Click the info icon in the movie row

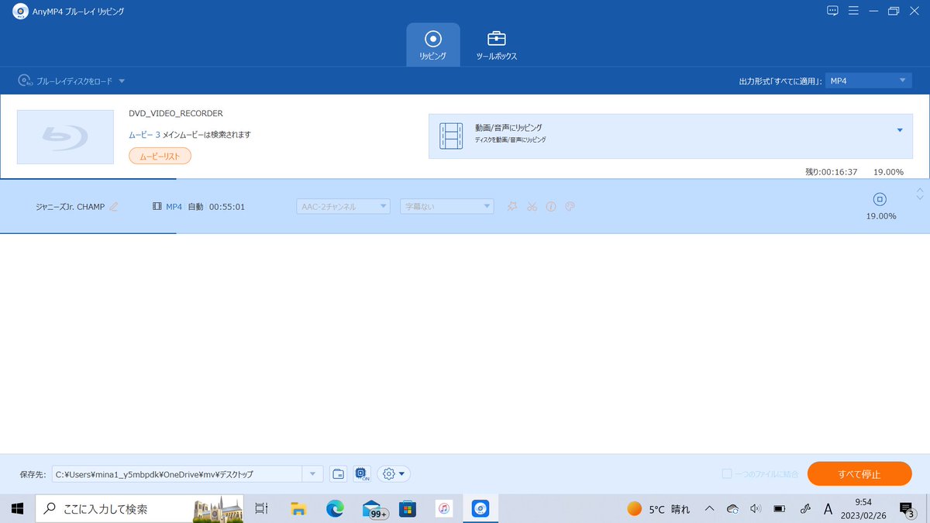tap(551, 207)
